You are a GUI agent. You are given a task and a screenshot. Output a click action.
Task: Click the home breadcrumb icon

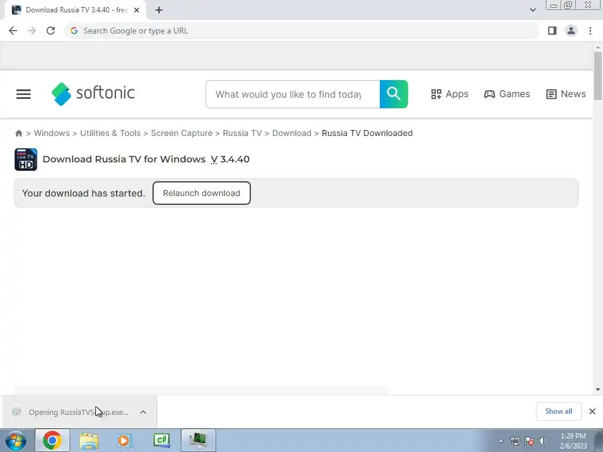tap(18, 133)
